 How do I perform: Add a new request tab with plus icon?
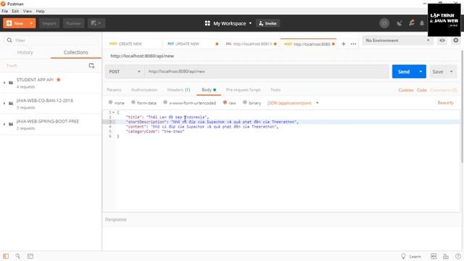[343, 43]
